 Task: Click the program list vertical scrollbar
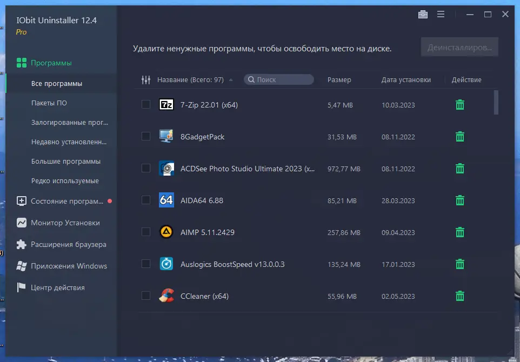pos(496,102)
